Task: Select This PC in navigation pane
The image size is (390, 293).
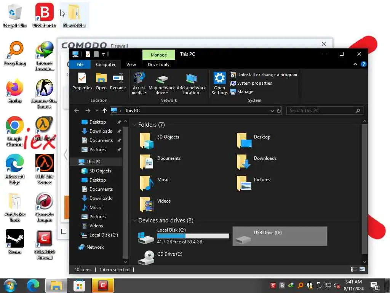Action: [94, 162]
